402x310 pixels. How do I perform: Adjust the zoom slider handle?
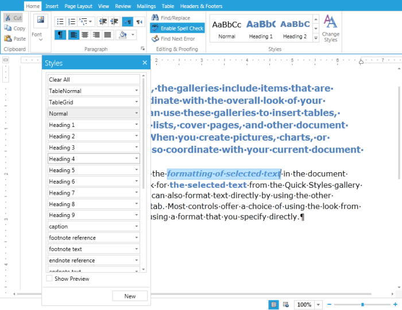tap(362, 305)
